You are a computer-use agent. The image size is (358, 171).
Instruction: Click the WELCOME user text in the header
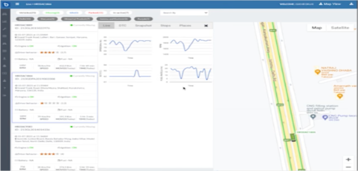pos(297,4)
